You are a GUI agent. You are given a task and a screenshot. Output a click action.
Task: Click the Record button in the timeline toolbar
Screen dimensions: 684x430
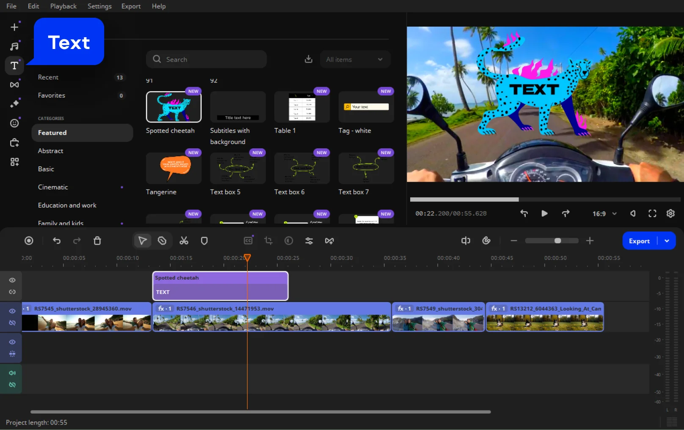click(x=29, y=241)
